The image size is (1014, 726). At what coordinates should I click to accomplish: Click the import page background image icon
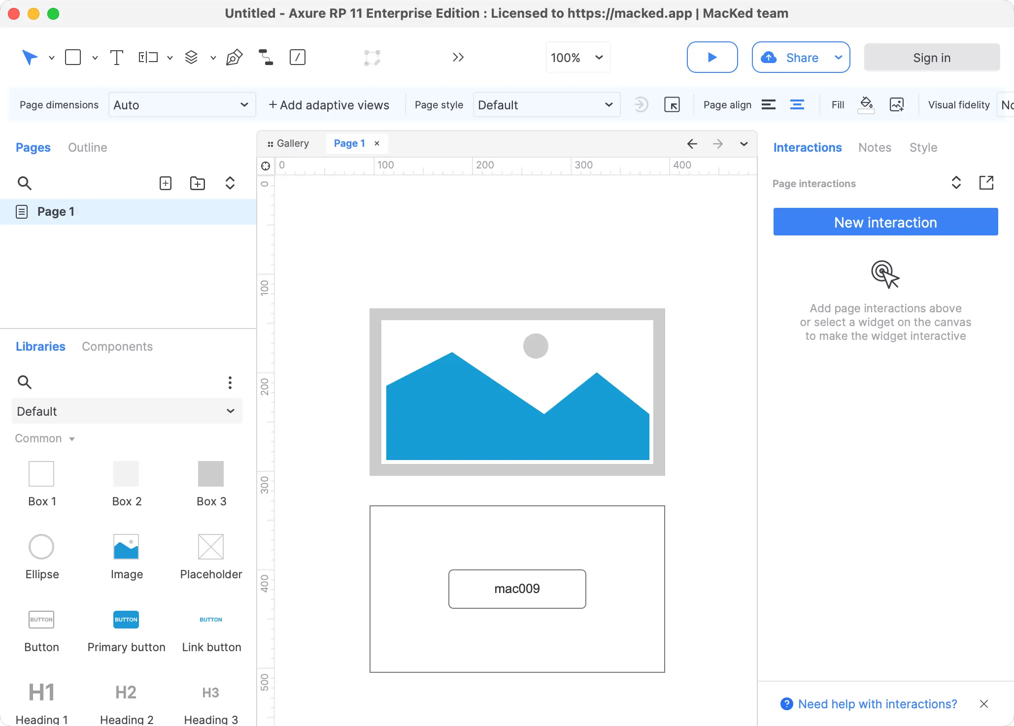pos(897,104)
